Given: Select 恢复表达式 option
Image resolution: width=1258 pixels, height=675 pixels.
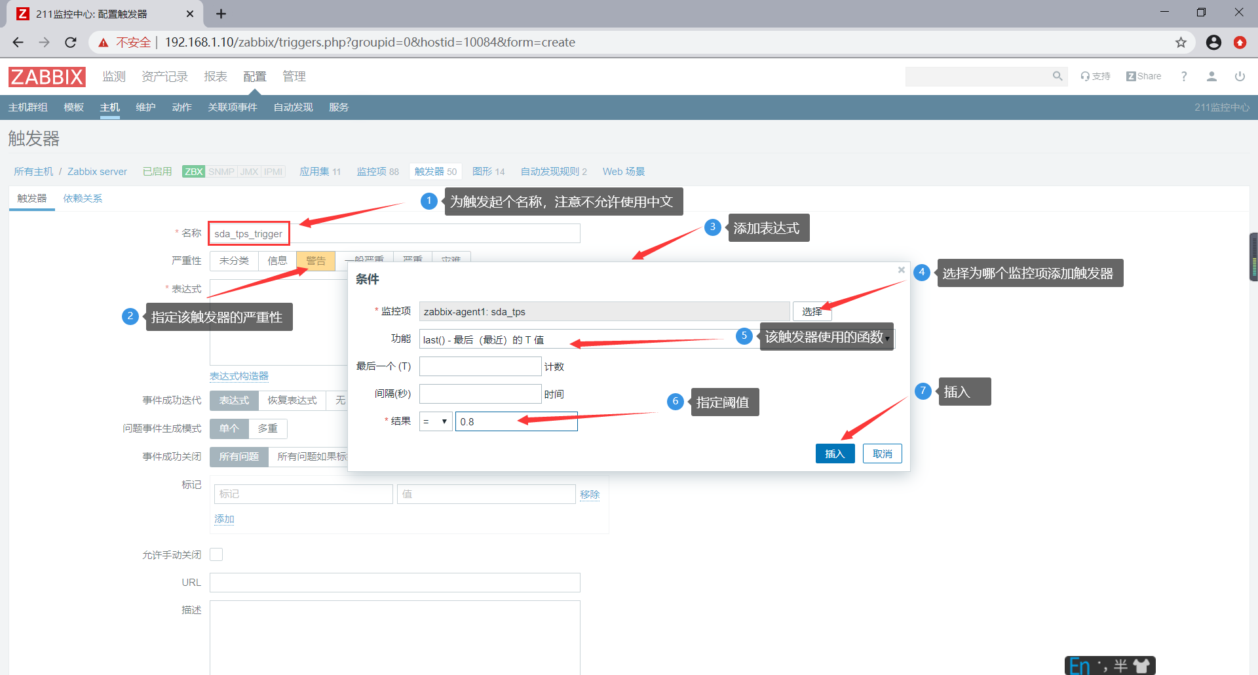Looking at the screenshot, I should 292,400.
